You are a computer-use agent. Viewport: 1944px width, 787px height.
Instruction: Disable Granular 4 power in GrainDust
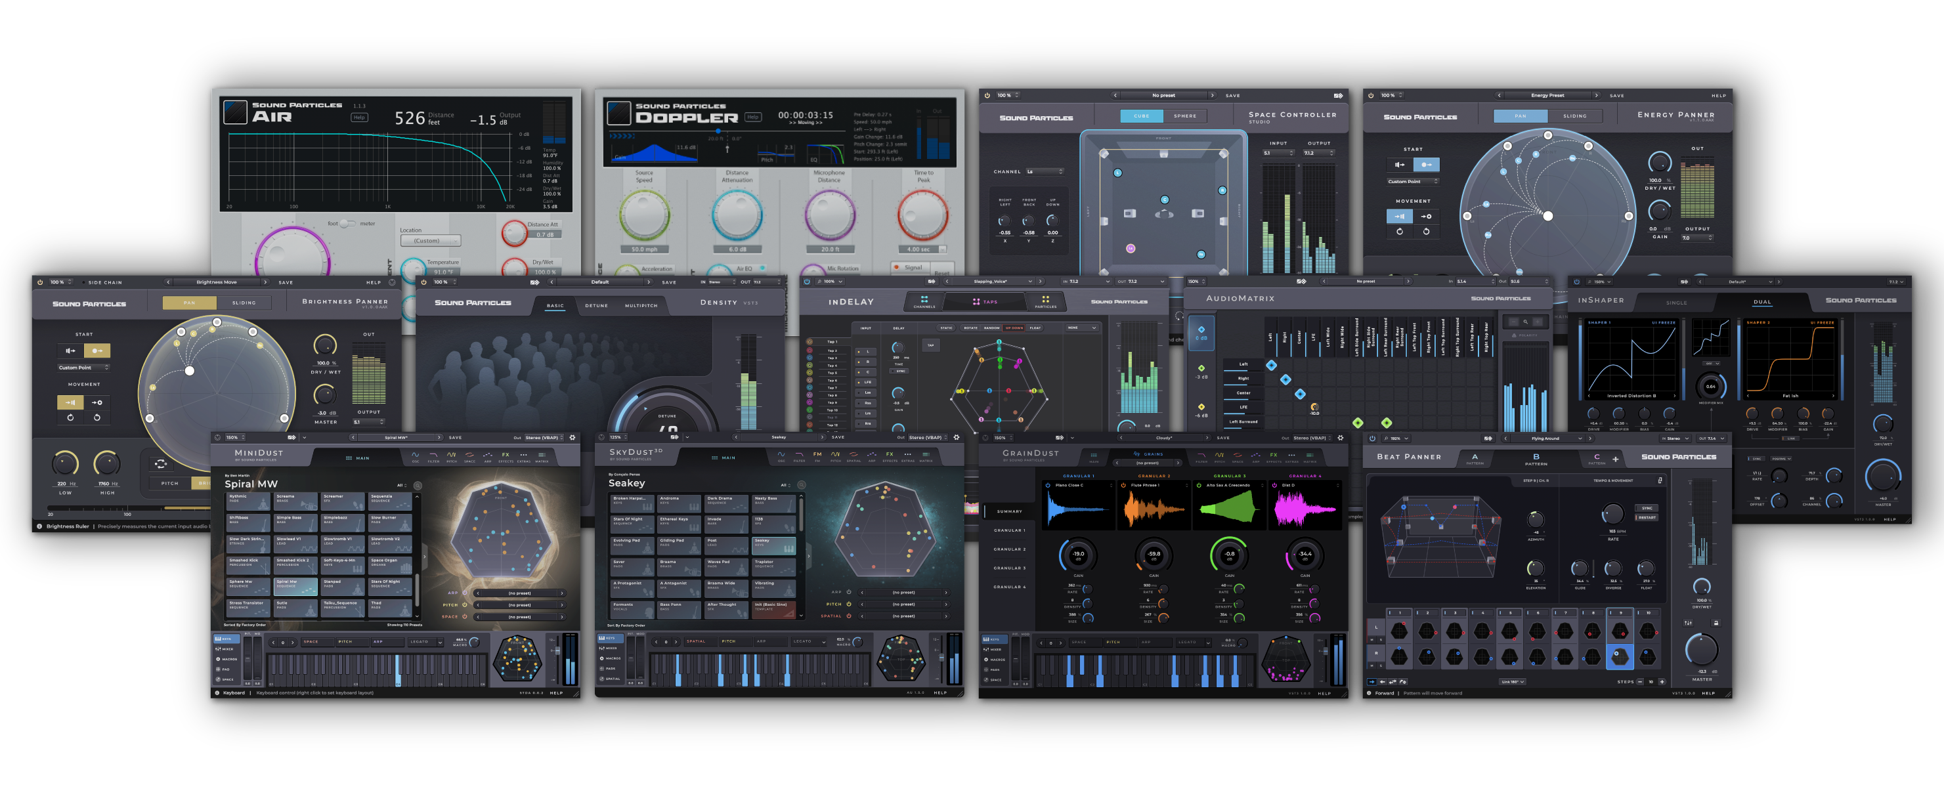(1274, 485)
